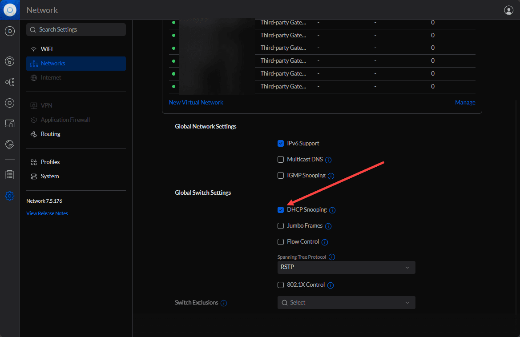
Task: Open the Dashboard icon in left rail
Action: (x=10, y=31)
